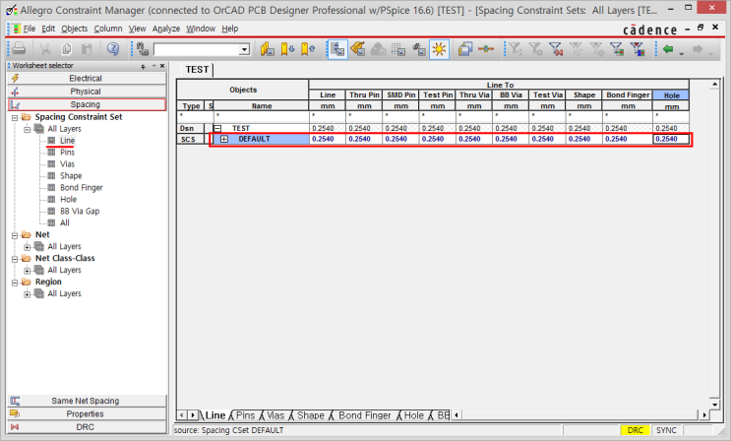Switch to the Bond Finger bottom tab
731x441 pixels.
tap(365, 415)
